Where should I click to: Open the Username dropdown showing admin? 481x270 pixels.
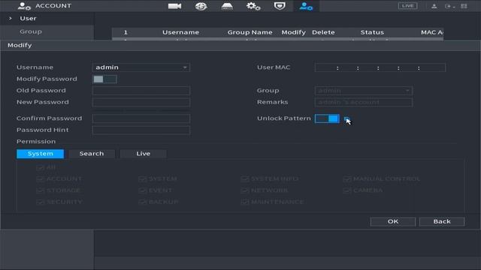pyautogui.click(x=141, y=67)
